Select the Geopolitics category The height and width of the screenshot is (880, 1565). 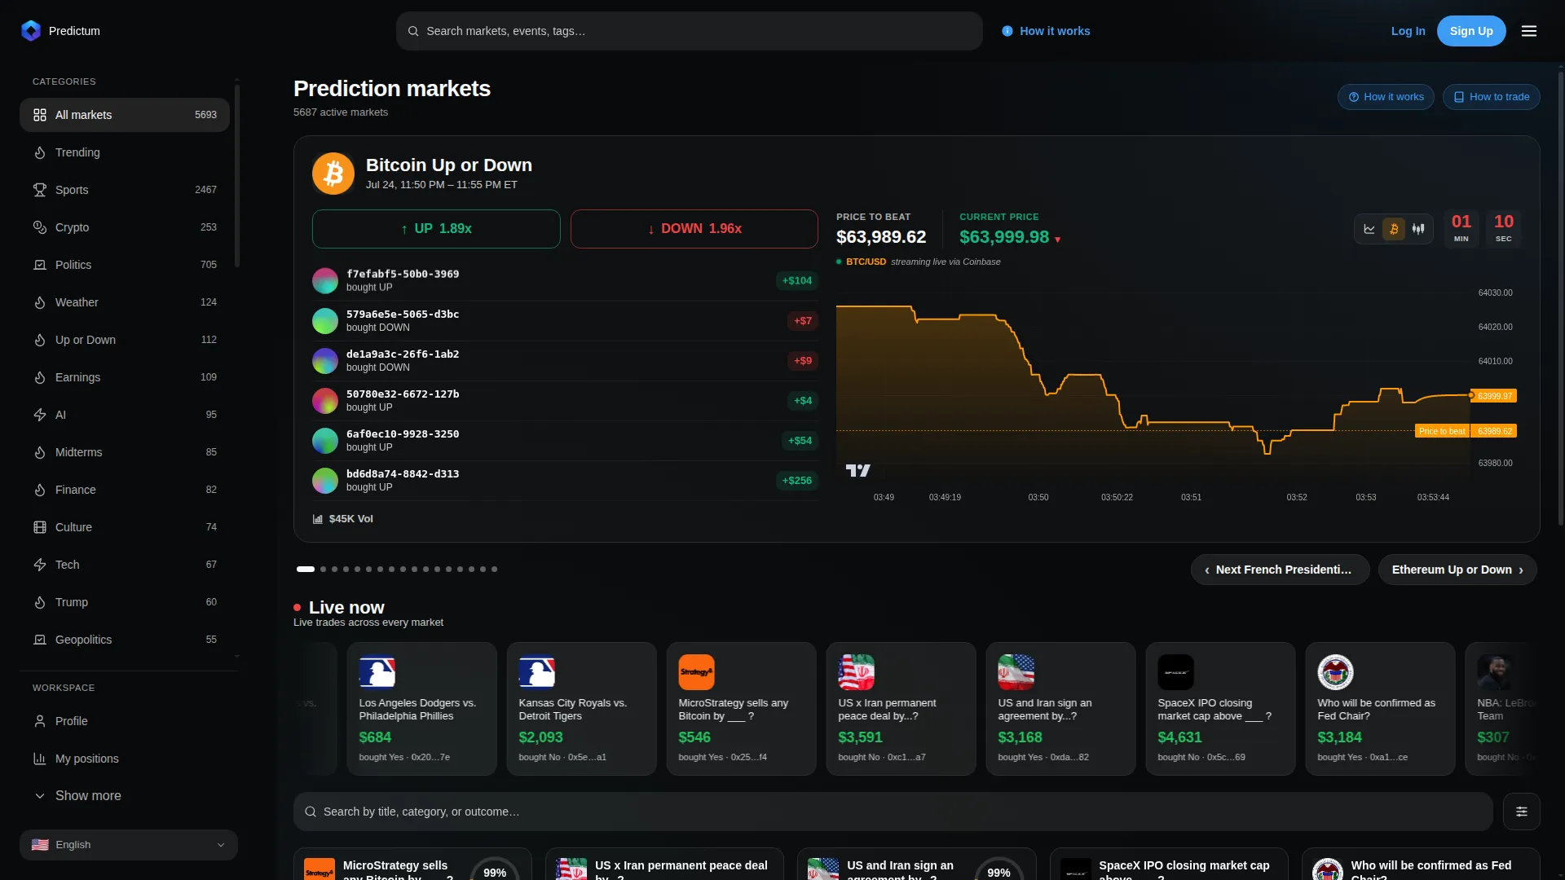click(125, 640)
